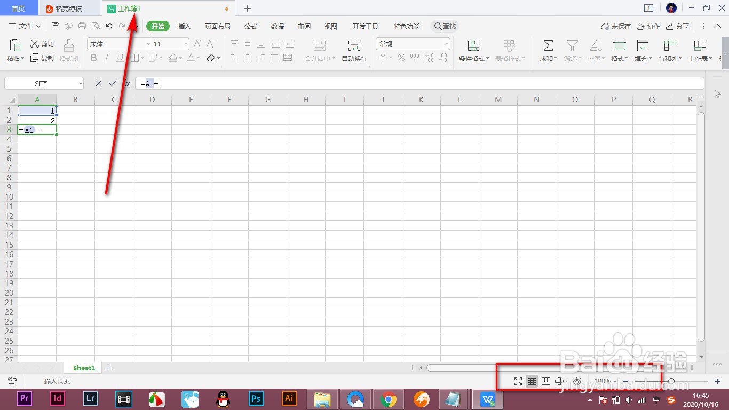Screen dimensions: 729x410
Task: Select the Sheet1 worksheet tab
Action: pyautogui.click(x=84, y=368)
